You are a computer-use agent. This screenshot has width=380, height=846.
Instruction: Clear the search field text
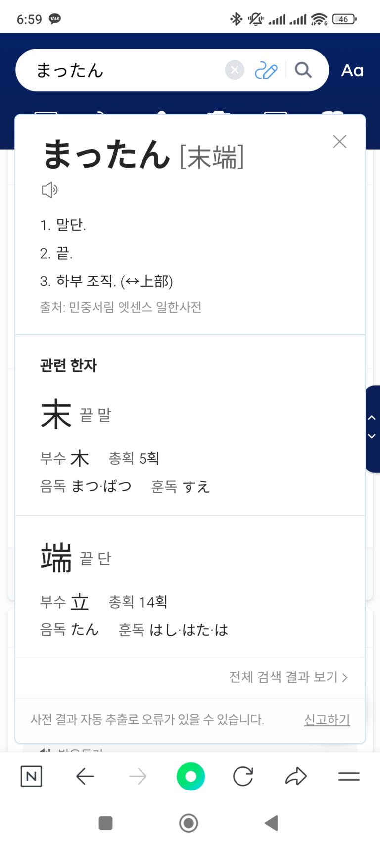(x=235, y=70)
